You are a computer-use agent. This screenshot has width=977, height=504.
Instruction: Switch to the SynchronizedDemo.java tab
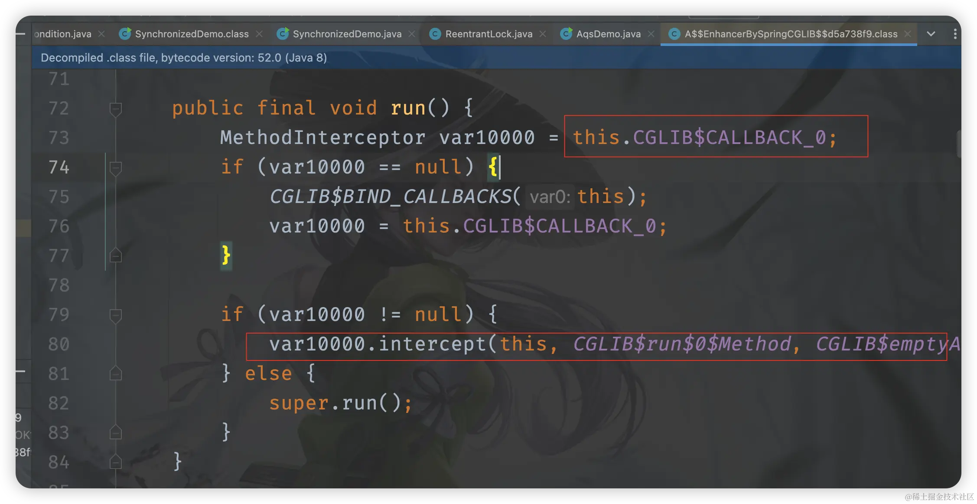click(x=347, y=34)
